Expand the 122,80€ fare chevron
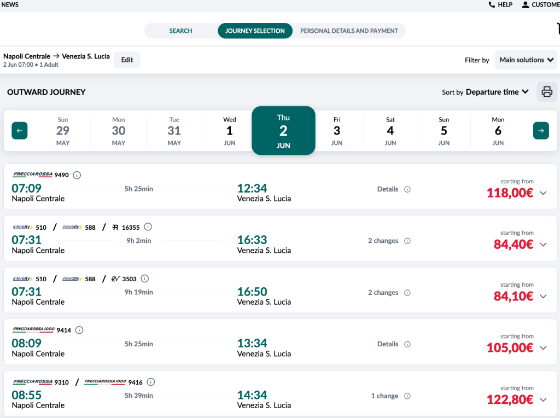The width and height of the screenshot is (560, 418). point(543,399)
